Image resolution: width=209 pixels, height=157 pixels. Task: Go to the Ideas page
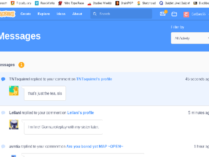coord(61,14)
